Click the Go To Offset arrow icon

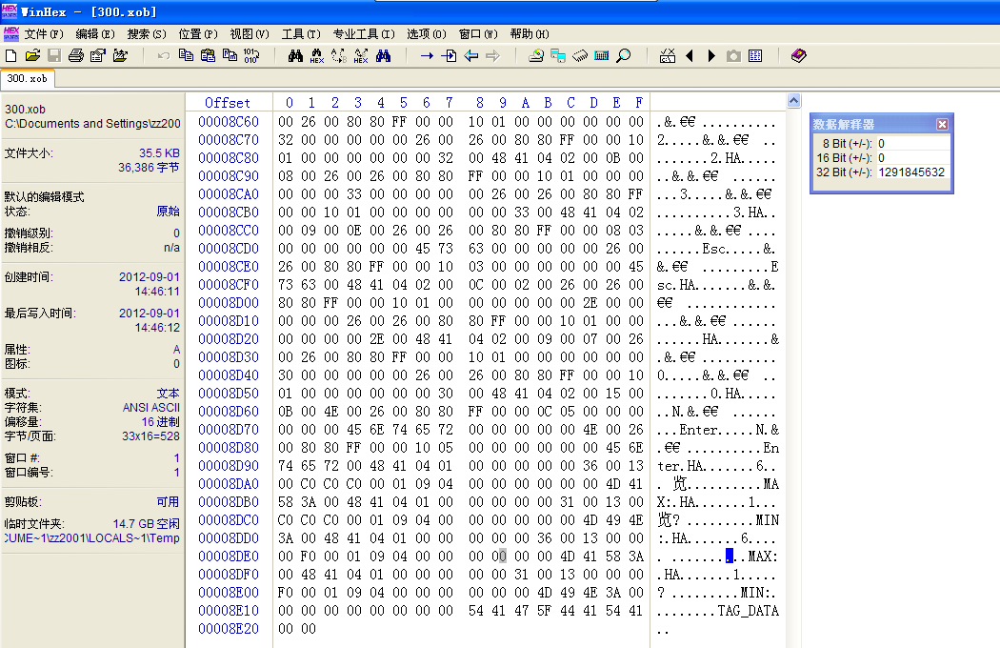pyautogui.click(x=427, y=56)
